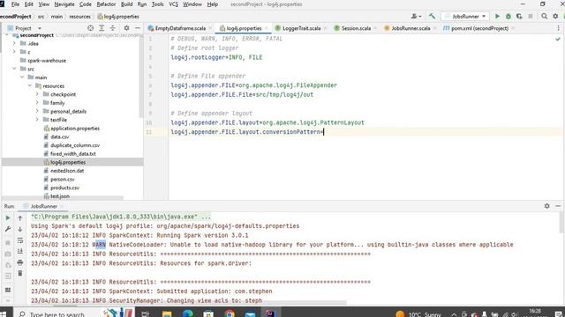Open the Build menu
Image resolution: width=565 pixels, height=317 pixels.
pos(126,4)
